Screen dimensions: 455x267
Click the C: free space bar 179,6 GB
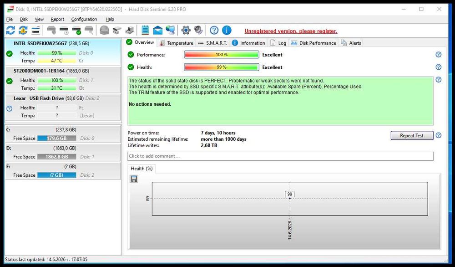[x=57, y=139]
